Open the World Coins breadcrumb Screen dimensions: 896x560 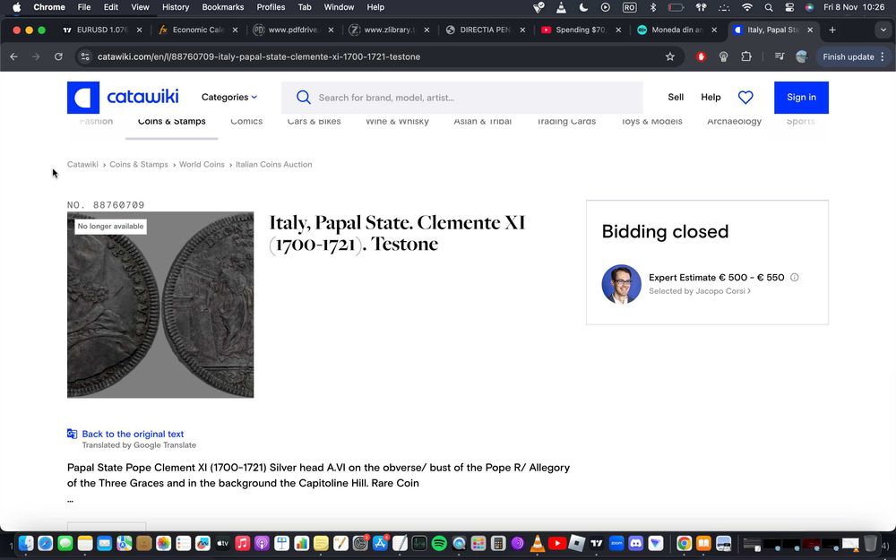click(x=202, y=164)
